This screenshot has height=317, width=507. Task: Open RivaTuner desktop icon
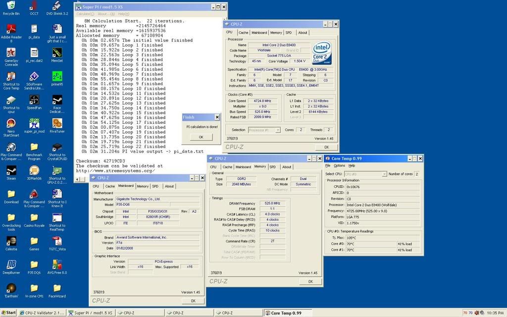[x=57, y=124]
